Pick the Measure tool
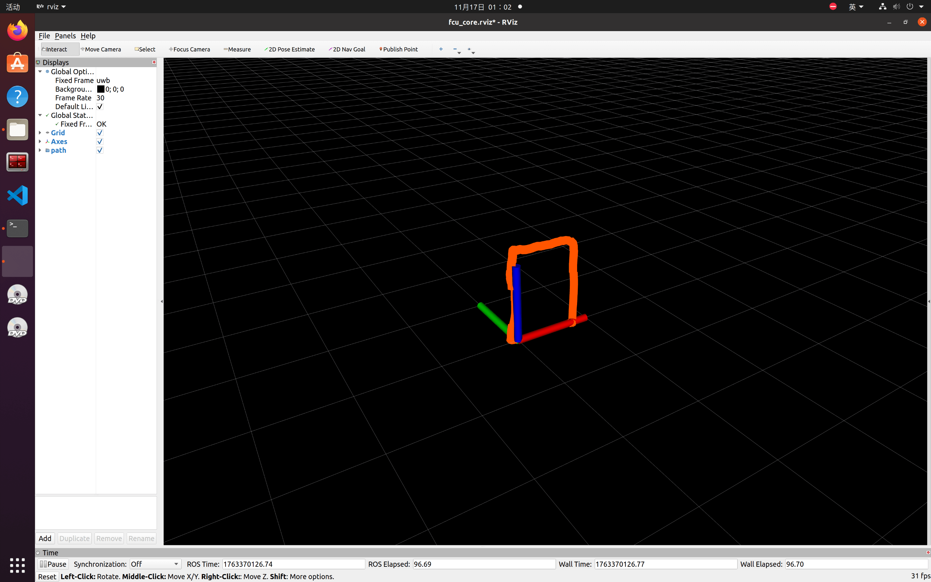The image size is (931, 582). pyautogui.click(x=237, y=49)
